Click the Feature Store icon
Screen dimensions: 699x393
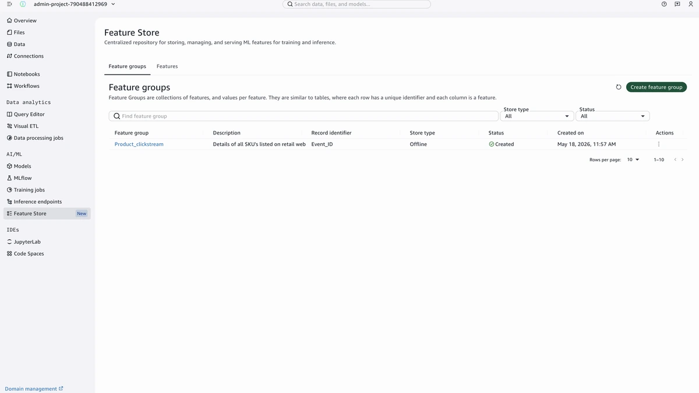pyautogui.click(x=9, y=214)
